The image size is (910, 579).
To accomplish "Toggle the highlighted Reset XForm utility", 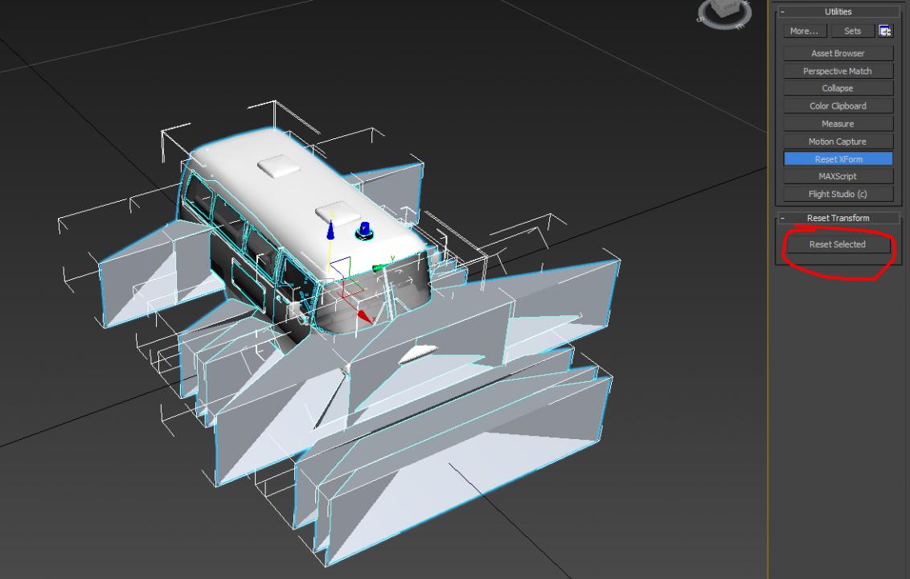I will (838, 159).
